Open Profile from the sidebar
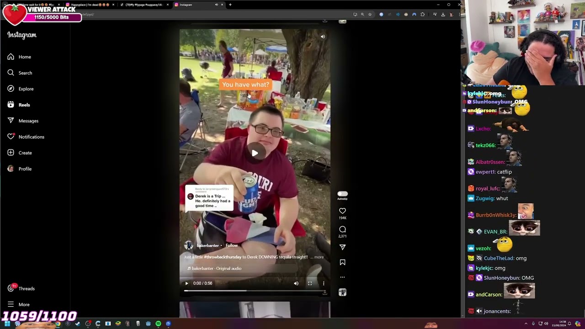Image resolution: width=585 pixels, height=329 pixels. [x=25, y=169]
